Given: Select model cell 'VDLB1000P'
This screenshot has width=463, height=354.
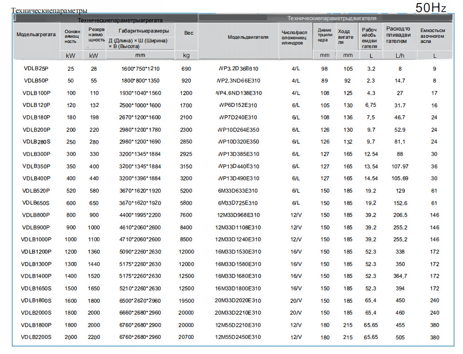Looking at the screenshot, I should tap(36, 239).
